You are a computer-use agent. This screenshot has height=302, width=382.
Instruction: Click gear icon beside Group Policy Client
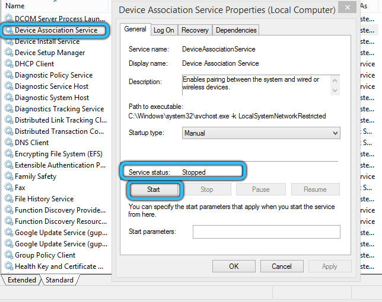point(9,255)
